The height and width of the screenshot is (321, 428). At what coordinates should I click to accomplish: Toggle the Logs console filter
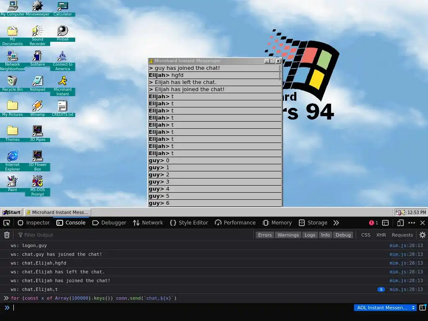click(x=310, y=235)
